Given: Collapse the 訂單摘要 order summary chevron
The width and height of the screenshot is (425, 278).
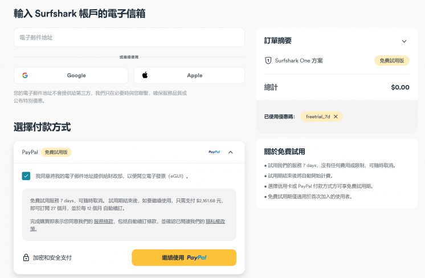Looking at the screenshot, I should point(404,41).
